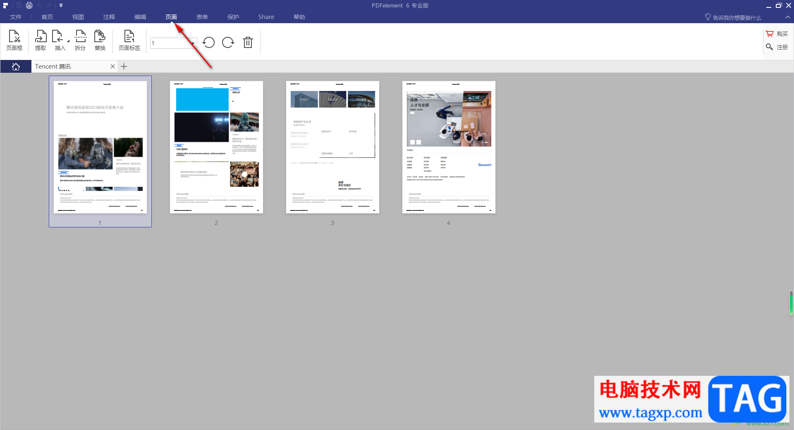Viewport: 794px width, 430px height.
Task: Click the page number label 2
Action: [x=216, y=223]
